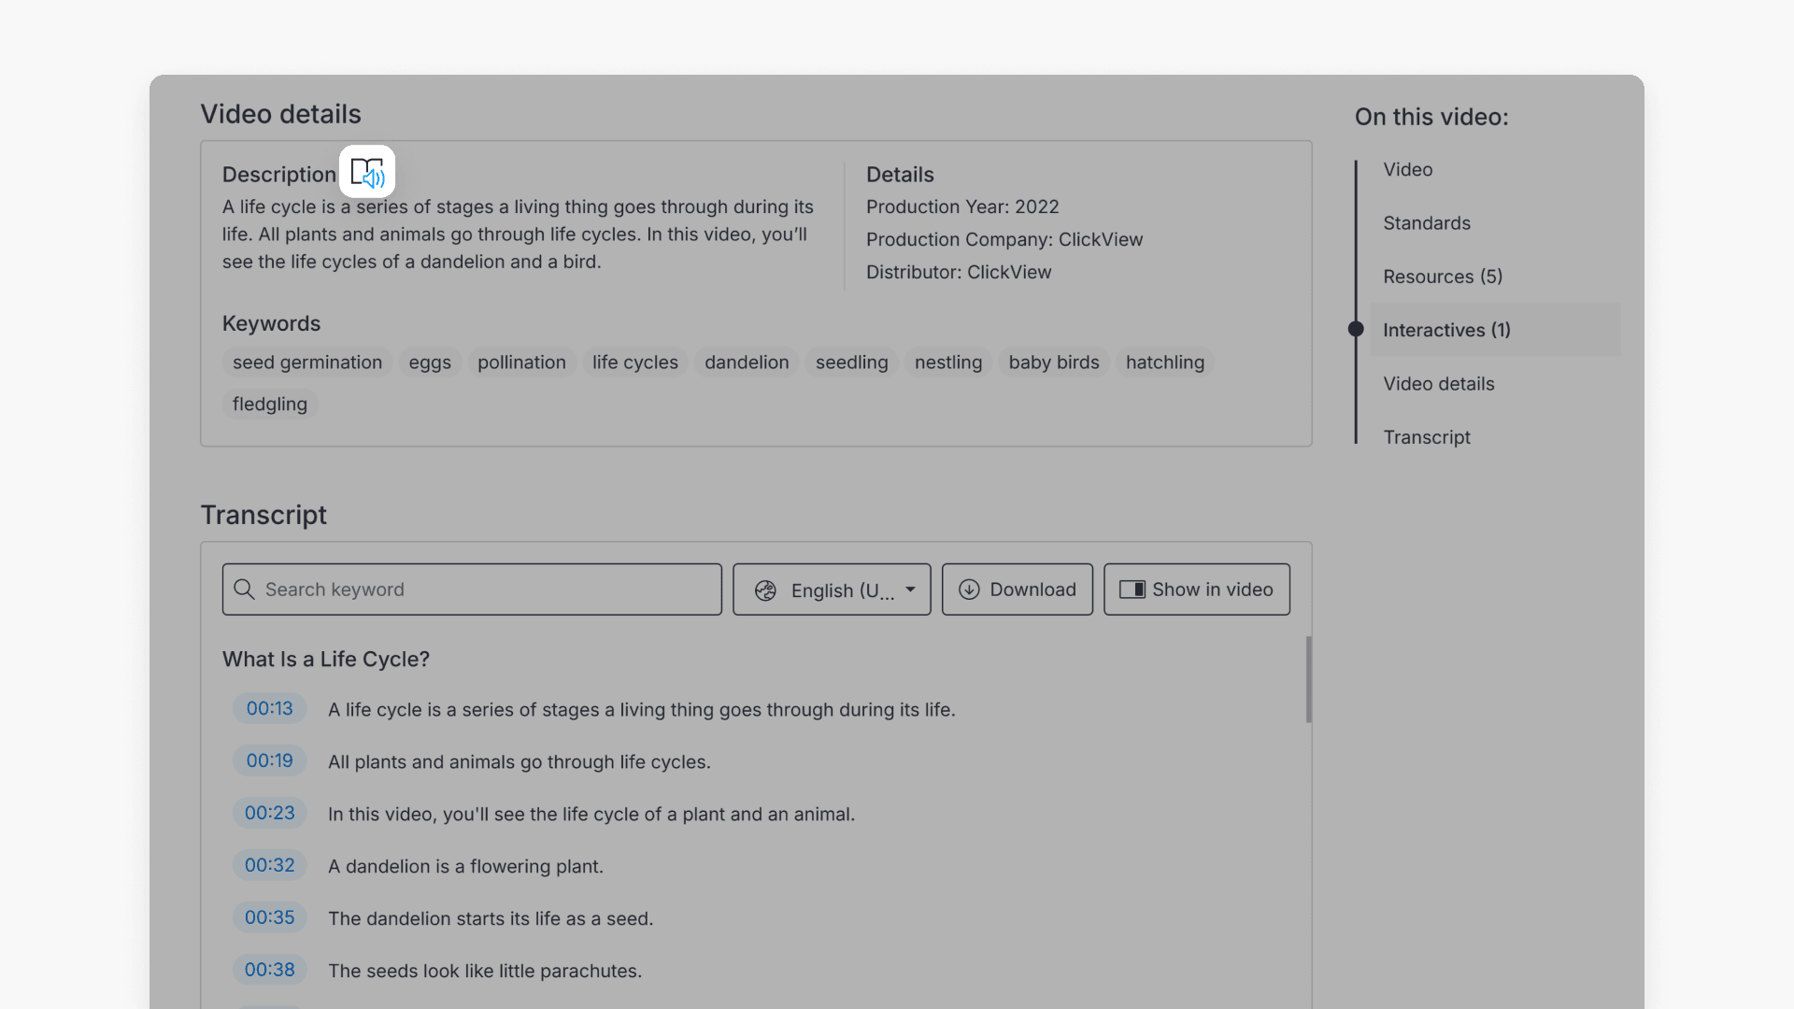Screen dimensions: 1794x1009
Task: Click the globe icon on the language selector
Action: [766, 590]
